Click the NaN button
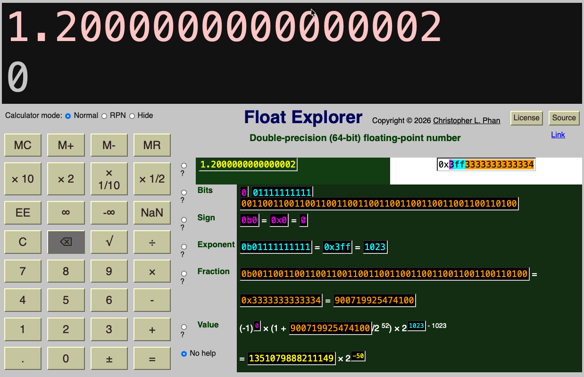Viewport: 584px width, 377px height. tap(152, 213)
